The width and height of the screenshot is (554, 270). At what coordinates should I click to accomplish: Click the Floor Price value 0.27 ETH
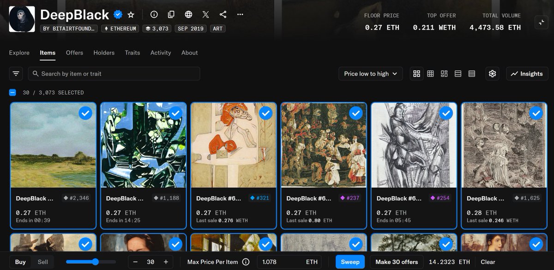pyautogui.click(x=382, y=28)
